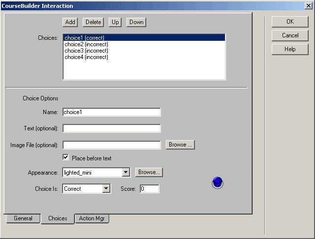Focus the Image File (optional) field

coord(112,145)
